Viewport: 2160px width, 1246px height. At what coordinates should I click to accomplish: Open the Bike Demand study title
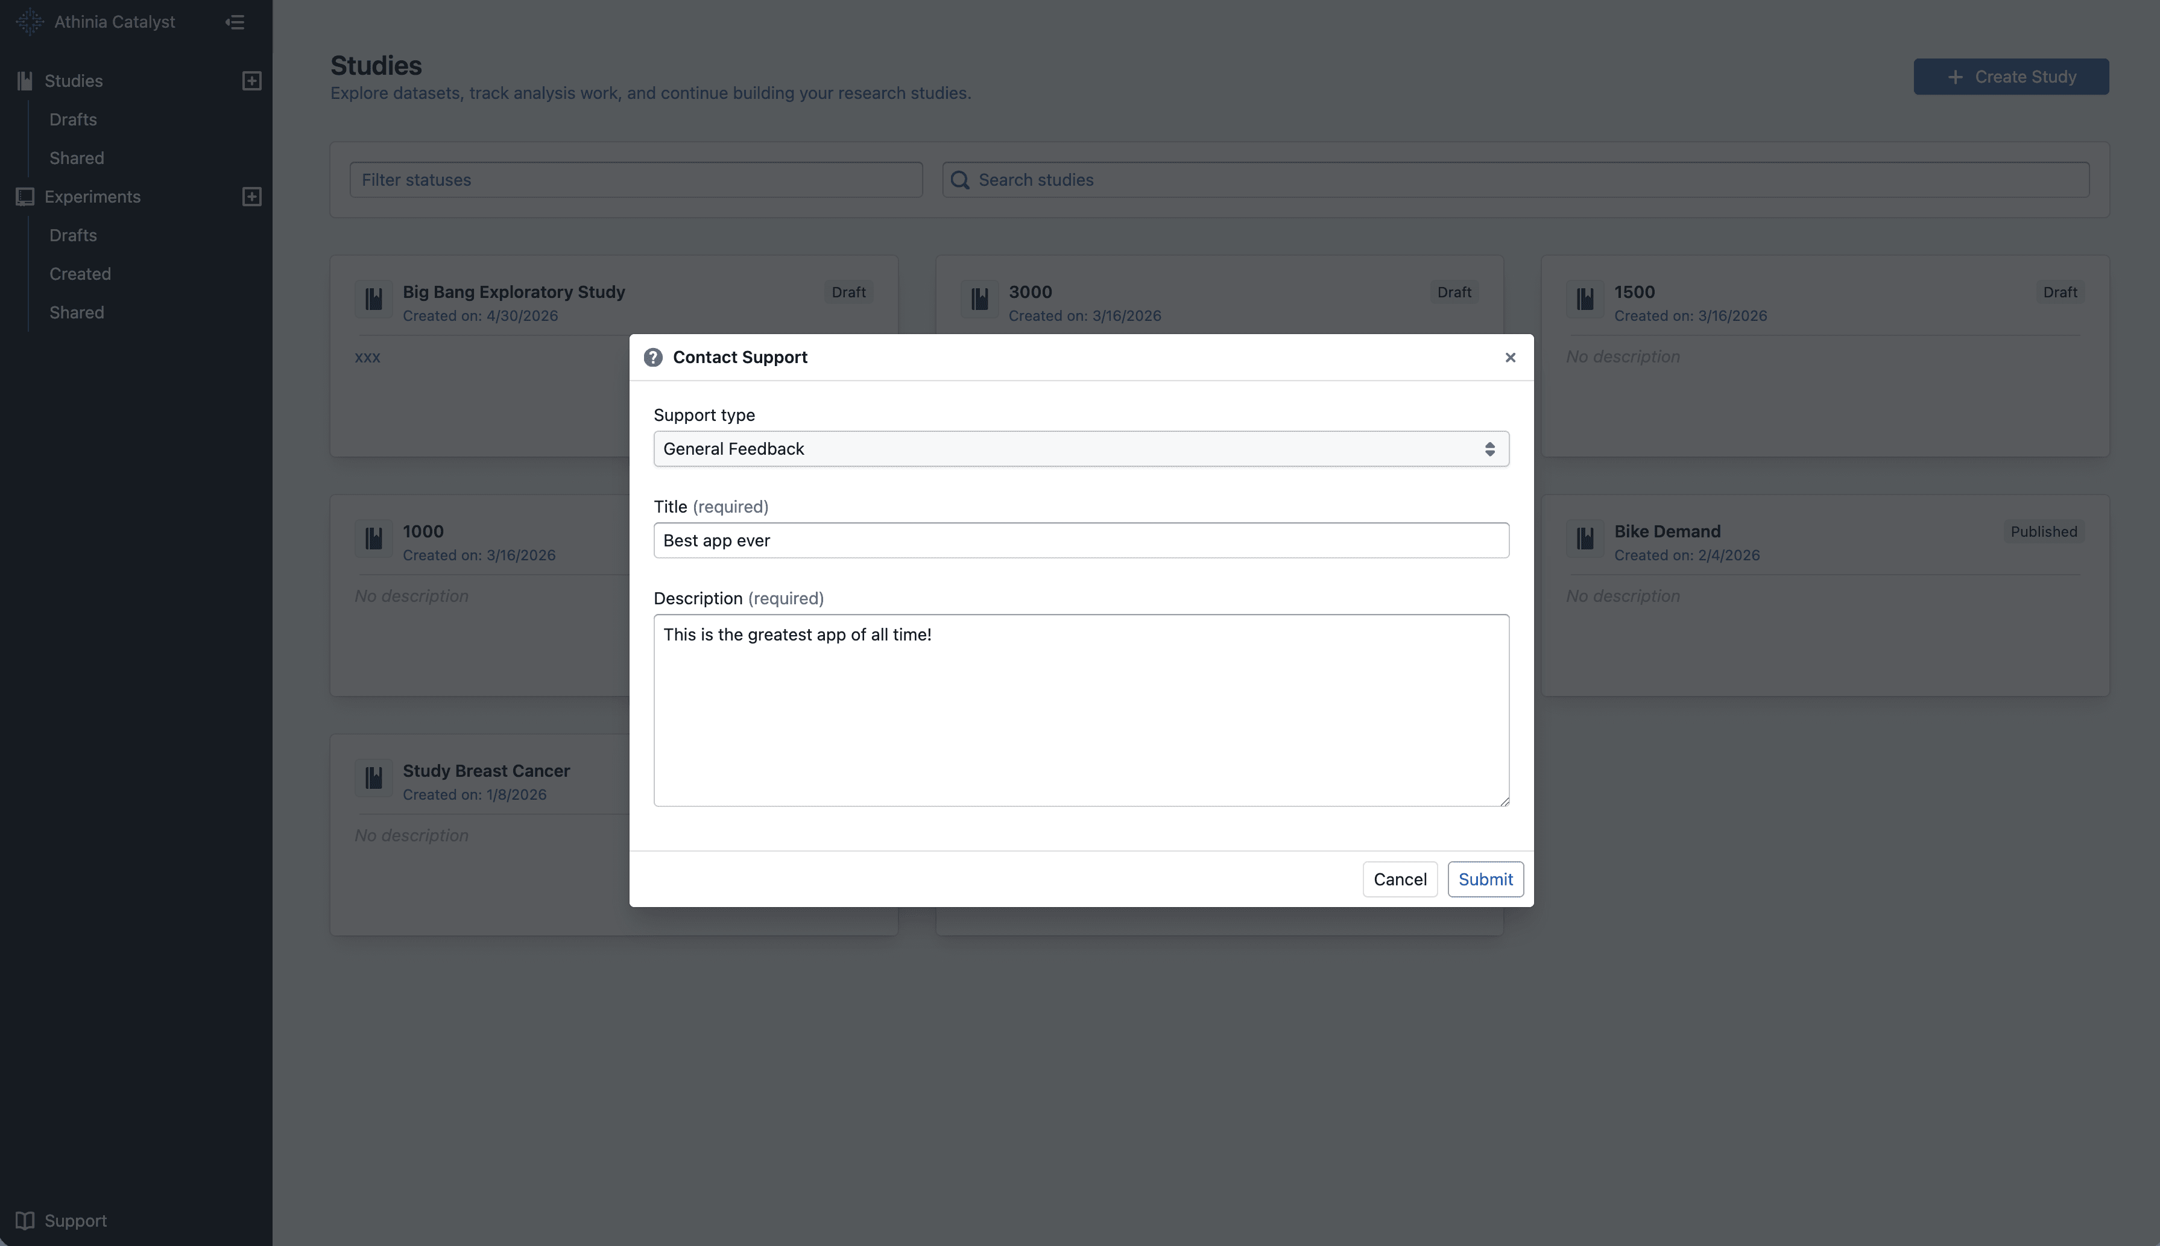1666,531
